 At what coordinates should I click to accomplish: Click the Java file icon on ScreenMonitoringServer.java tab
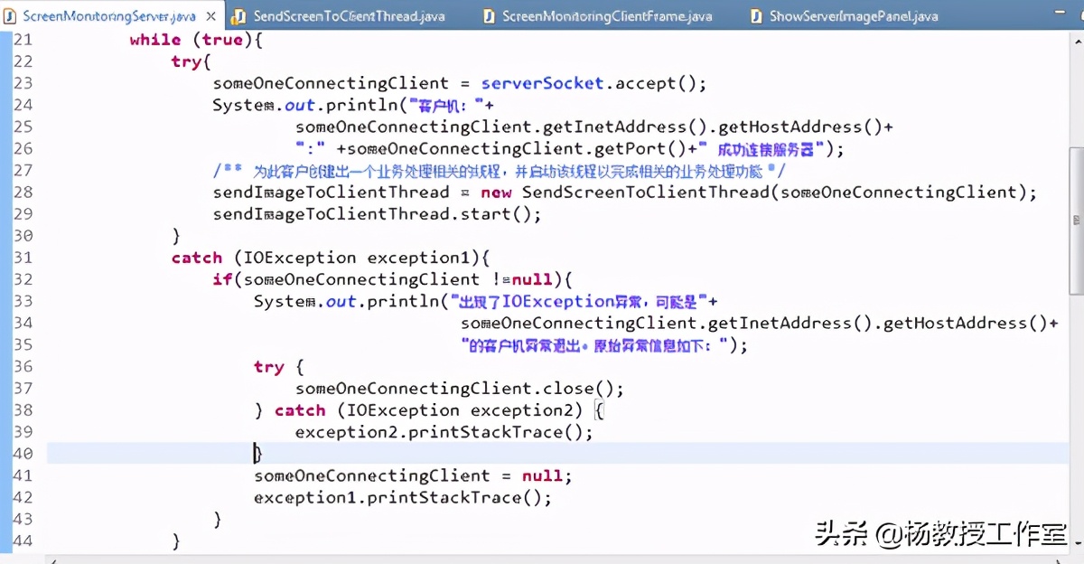[x=10, y=16]
